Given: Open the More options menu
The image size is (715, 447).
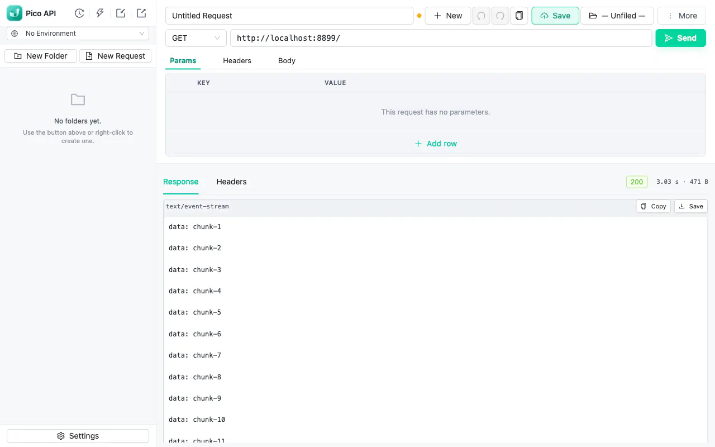Looking at the screenshot, I should click(x=681, y=16).
